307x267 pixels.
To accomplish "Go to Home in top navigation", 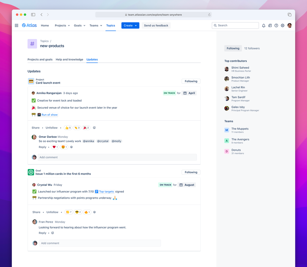I will (45, 26).
